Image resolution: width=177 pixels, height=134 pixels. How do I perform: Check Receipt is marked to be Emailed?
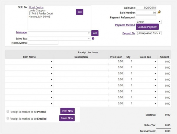tap(7, 119)
